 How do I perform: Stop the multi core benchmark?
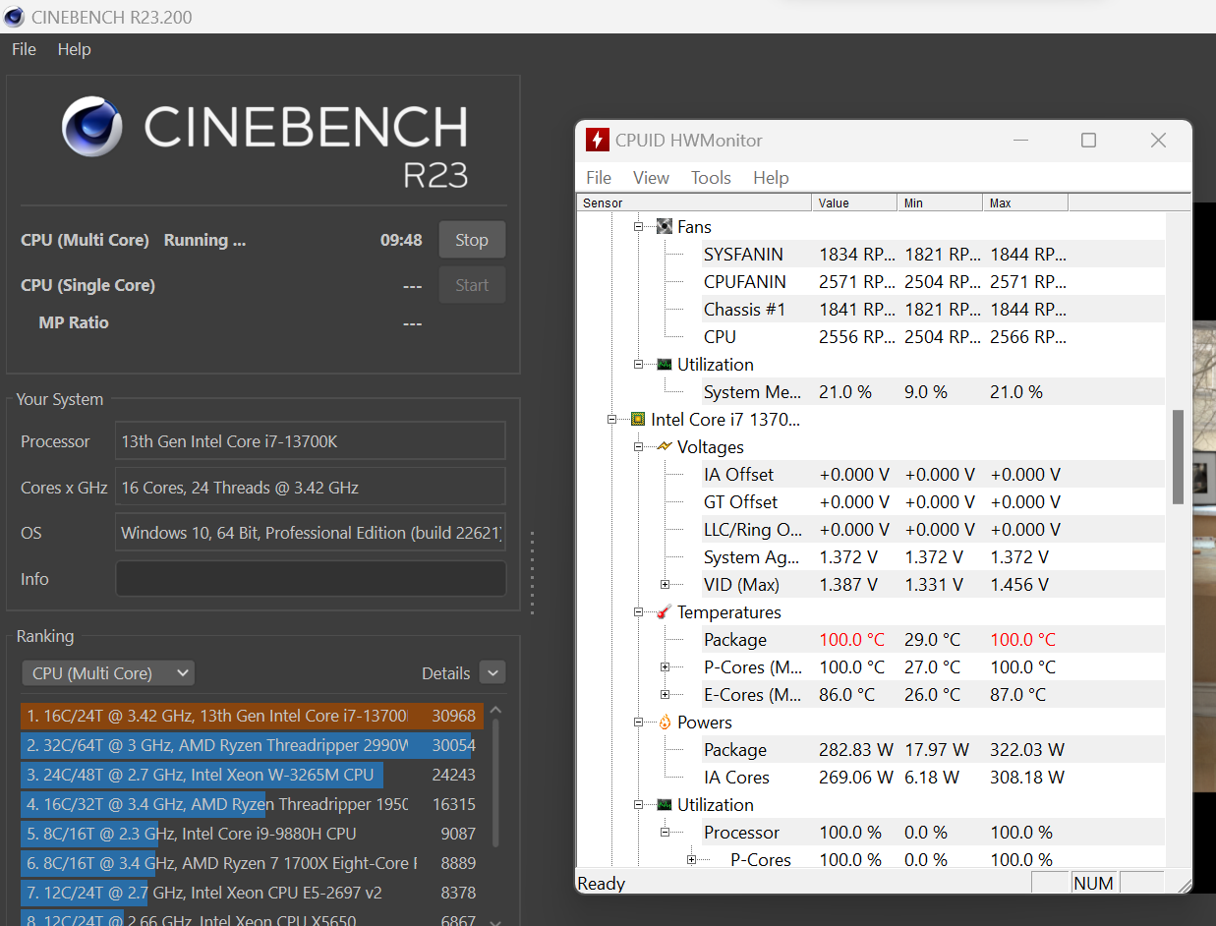point(472,240)
